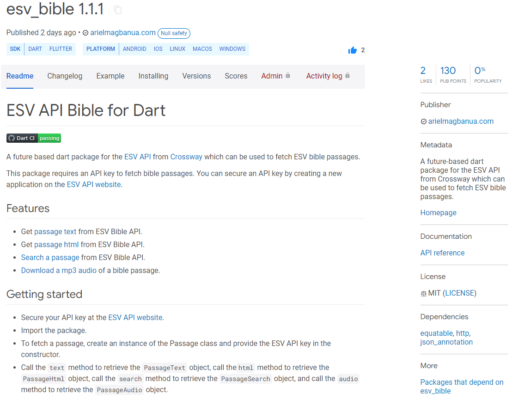Open the Homepage link
524x400 pixels.
point(438,213)
